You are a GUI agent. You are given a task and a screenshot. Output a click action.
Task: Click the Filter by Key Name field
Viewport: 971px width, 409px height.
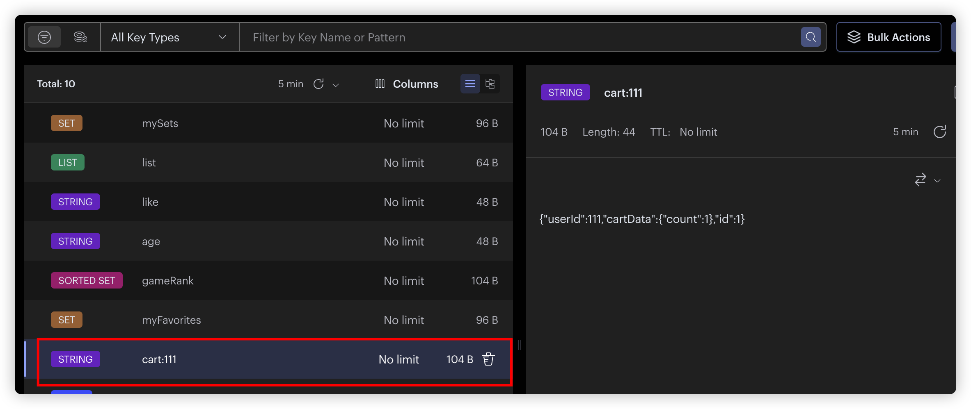point(517,37)
